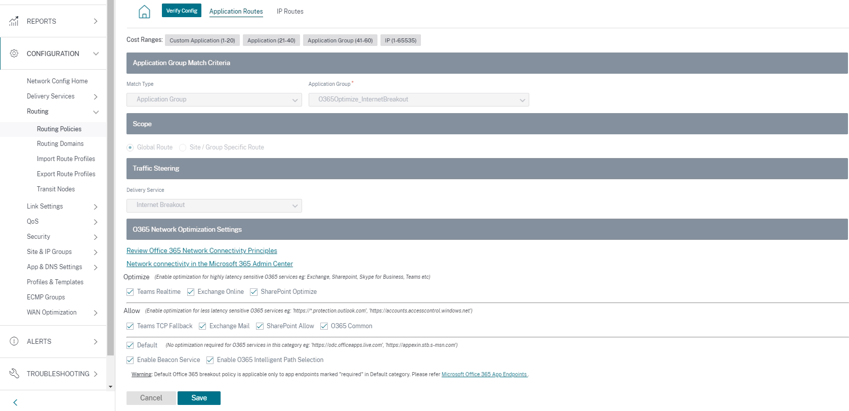This screenshot has width=849, height=411.
Task: Click the Troubleshooting wrench icon
Action: [x=14, y=374]
